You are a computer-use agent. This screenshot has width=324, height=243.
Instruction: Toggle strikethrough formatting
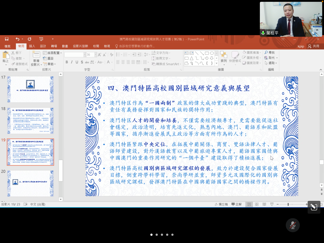pos(87,62)
